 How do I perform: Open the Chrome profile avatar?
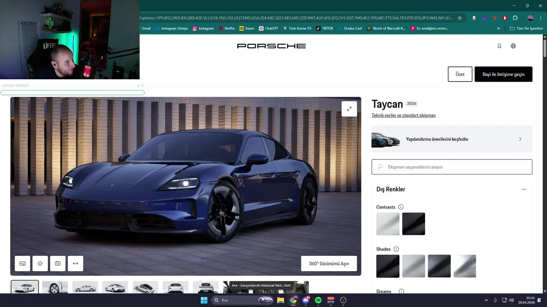coord(530,18)
